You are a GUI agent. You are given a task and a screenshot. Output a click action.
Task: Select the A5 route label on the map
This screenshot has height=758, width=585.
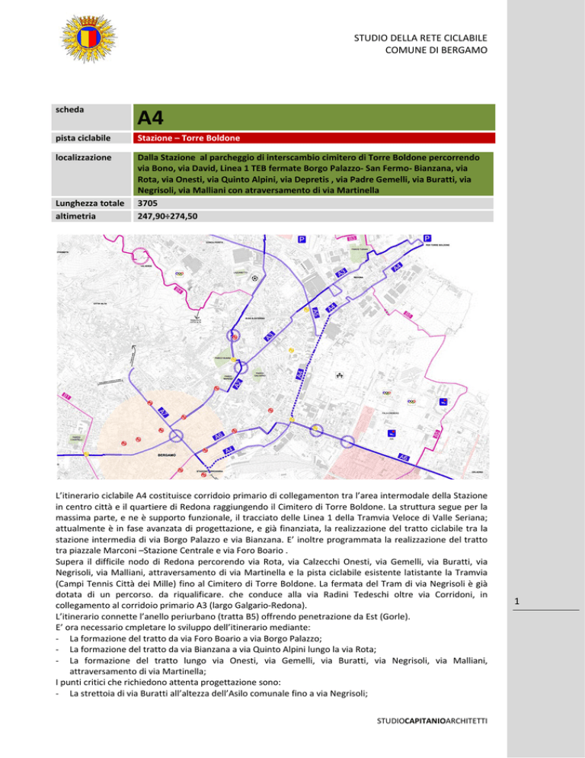pos(315,313)
